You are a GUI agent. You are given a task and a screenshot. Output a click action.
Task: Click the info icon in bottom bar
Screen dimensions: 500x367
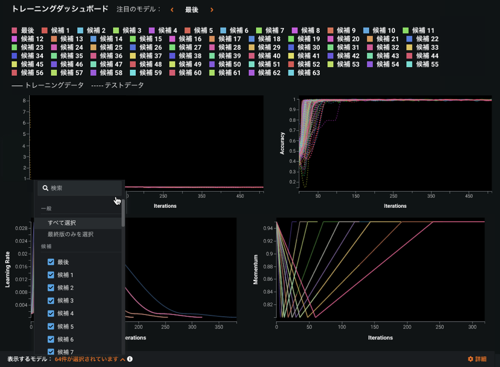[130, 359]
